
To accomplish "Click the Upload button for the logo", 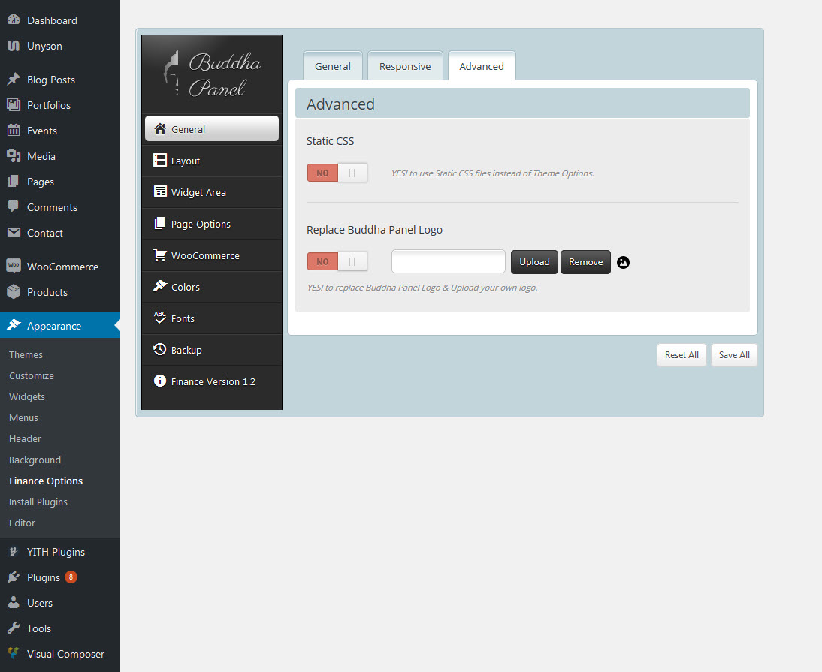I will pyautogui.click(x=534, y=261).
